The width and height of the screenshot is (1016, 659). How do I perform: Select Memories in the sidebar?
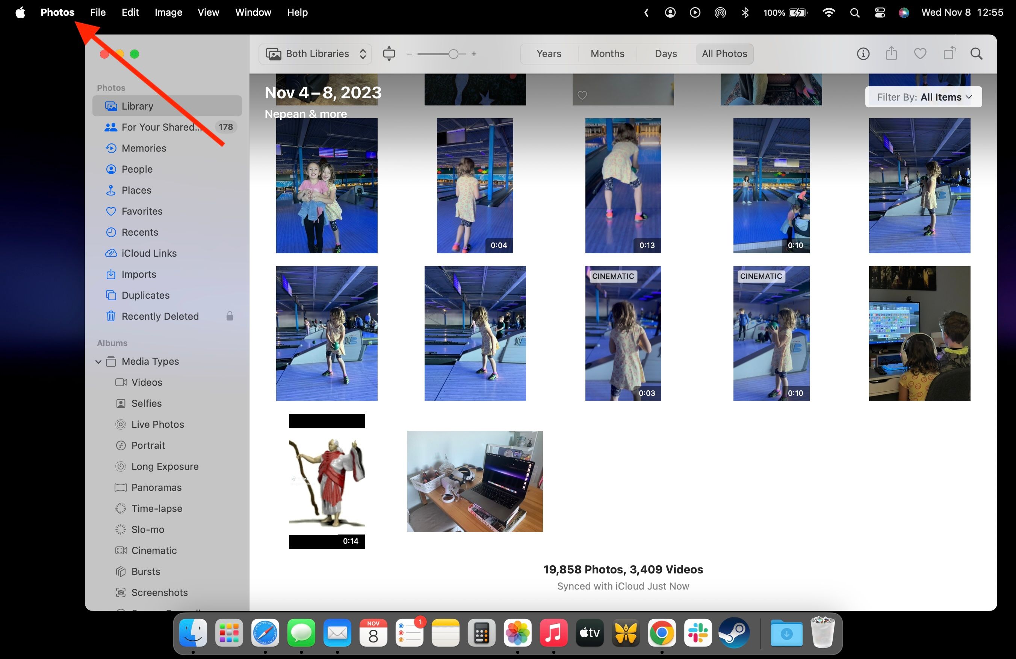click(144, 148)
